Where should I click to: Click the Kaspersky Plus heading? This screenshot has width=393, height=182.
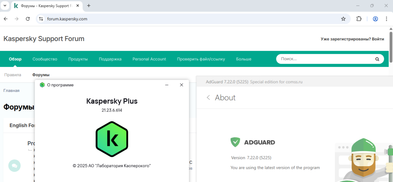pos(112,101)
